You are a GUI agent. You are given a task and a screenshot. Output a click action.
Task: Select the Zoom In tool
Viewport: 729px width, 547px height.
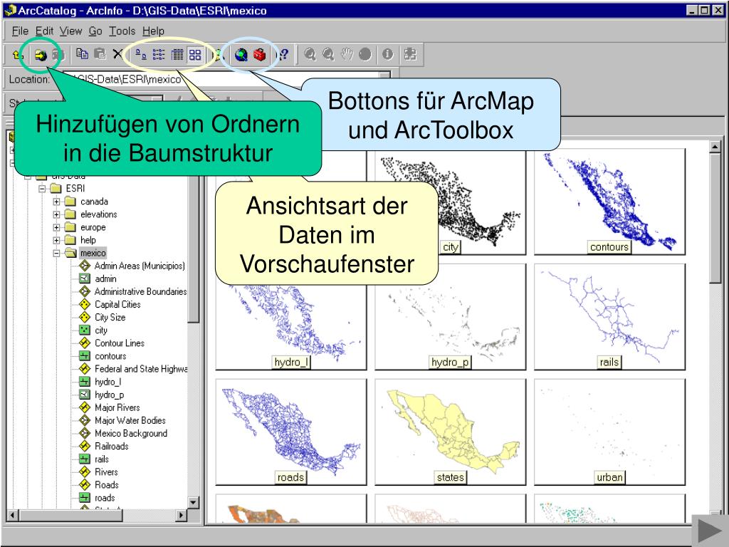click(x=310, y=55)
